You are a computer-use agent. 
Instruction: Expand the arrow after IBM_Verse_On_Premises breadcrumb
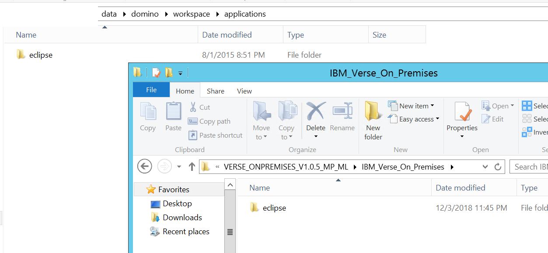pos(452,167)
